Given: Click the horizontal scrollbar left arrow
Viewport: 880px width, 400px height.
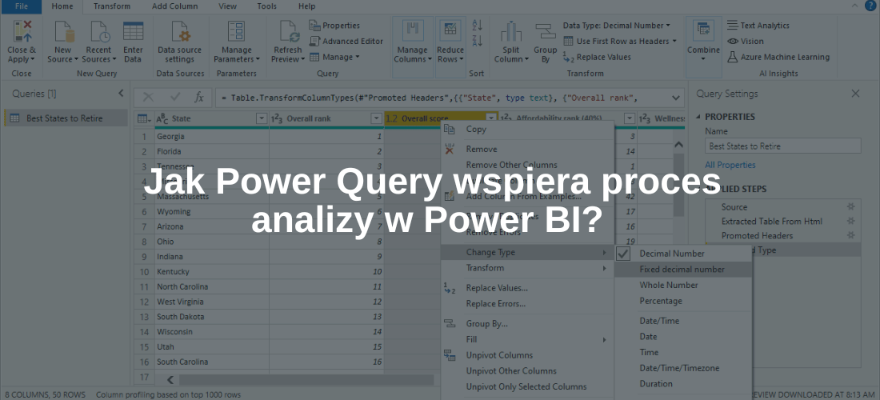Looking at the screenshot, I should pyautogui.click(x=170, y=380).
